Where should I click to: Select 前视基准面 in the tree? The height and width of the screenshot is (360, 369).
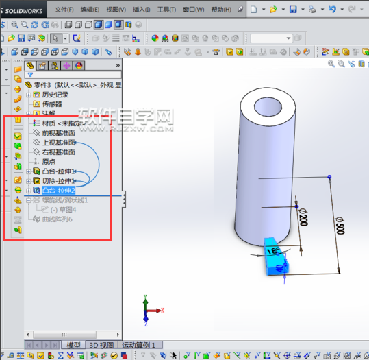[x=58, y=133]
